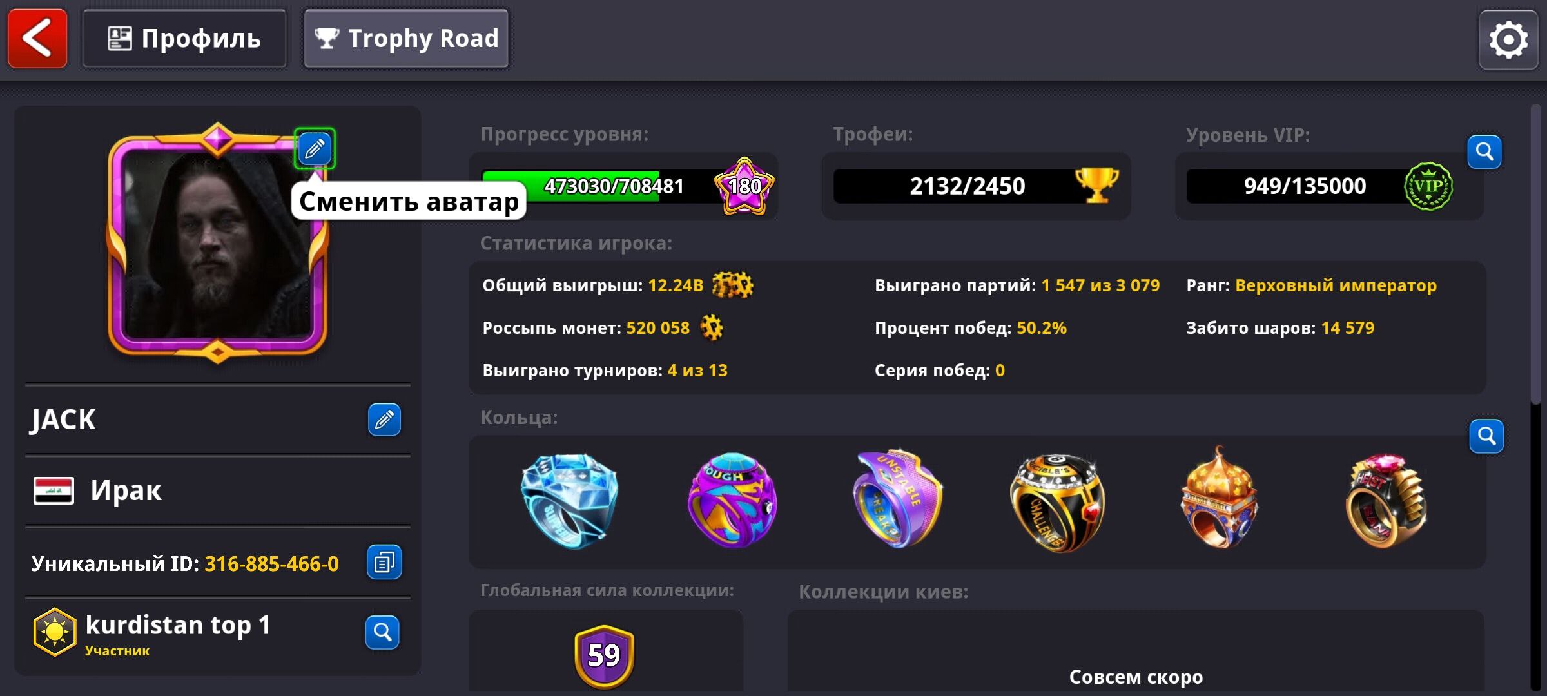Image resolution: width=1547 pixels, height=696 pixels.
Task: Click the player avatar picture
Action: pos(217,244)
